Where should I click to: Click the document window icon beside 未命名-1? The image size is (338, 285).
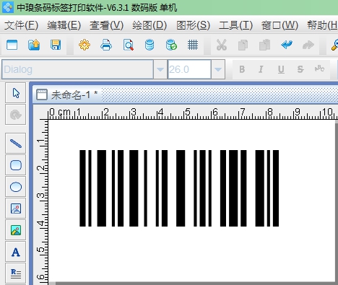coord(42,95)
